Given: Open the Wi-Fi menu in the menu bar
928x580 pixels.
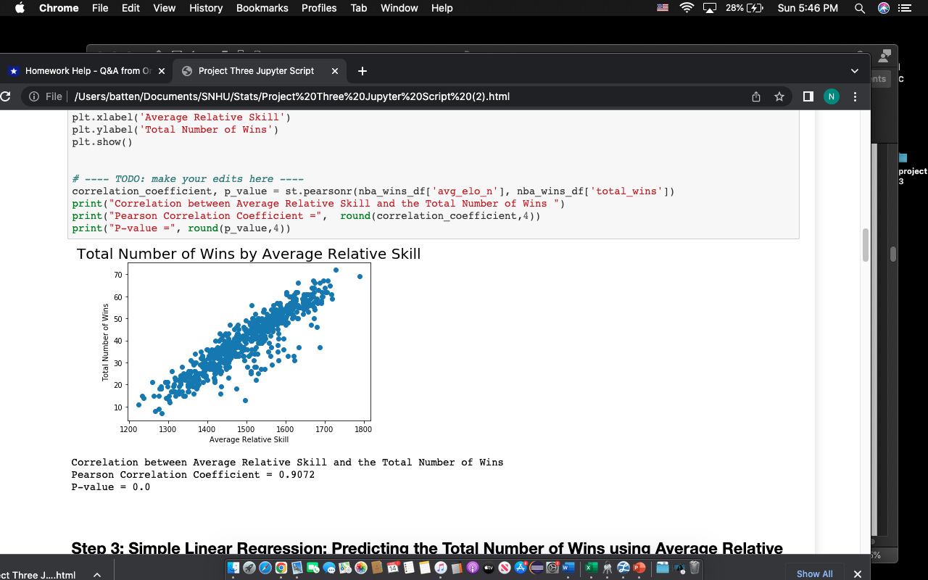Looking at the screenshot, I should (686, 8).
